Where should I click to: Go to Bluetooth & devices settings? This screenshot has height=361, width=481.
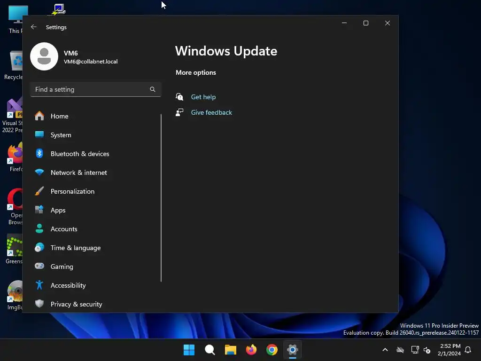(x=96, y=154)
